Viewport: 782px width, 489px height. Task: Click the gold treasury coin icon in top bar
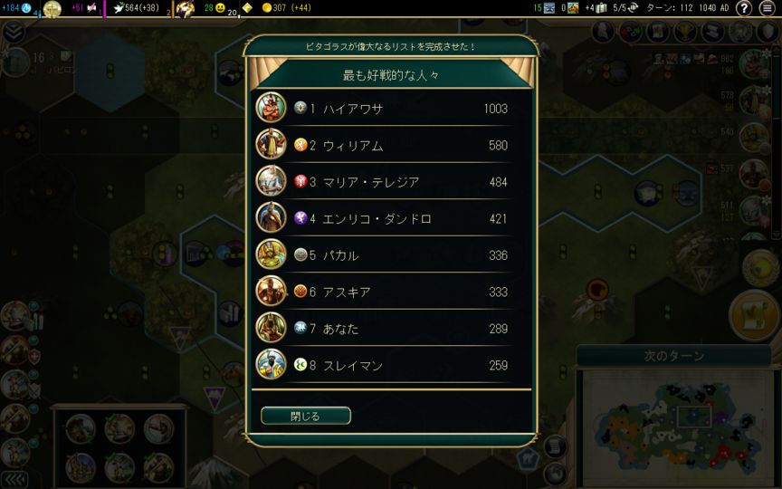267,7
